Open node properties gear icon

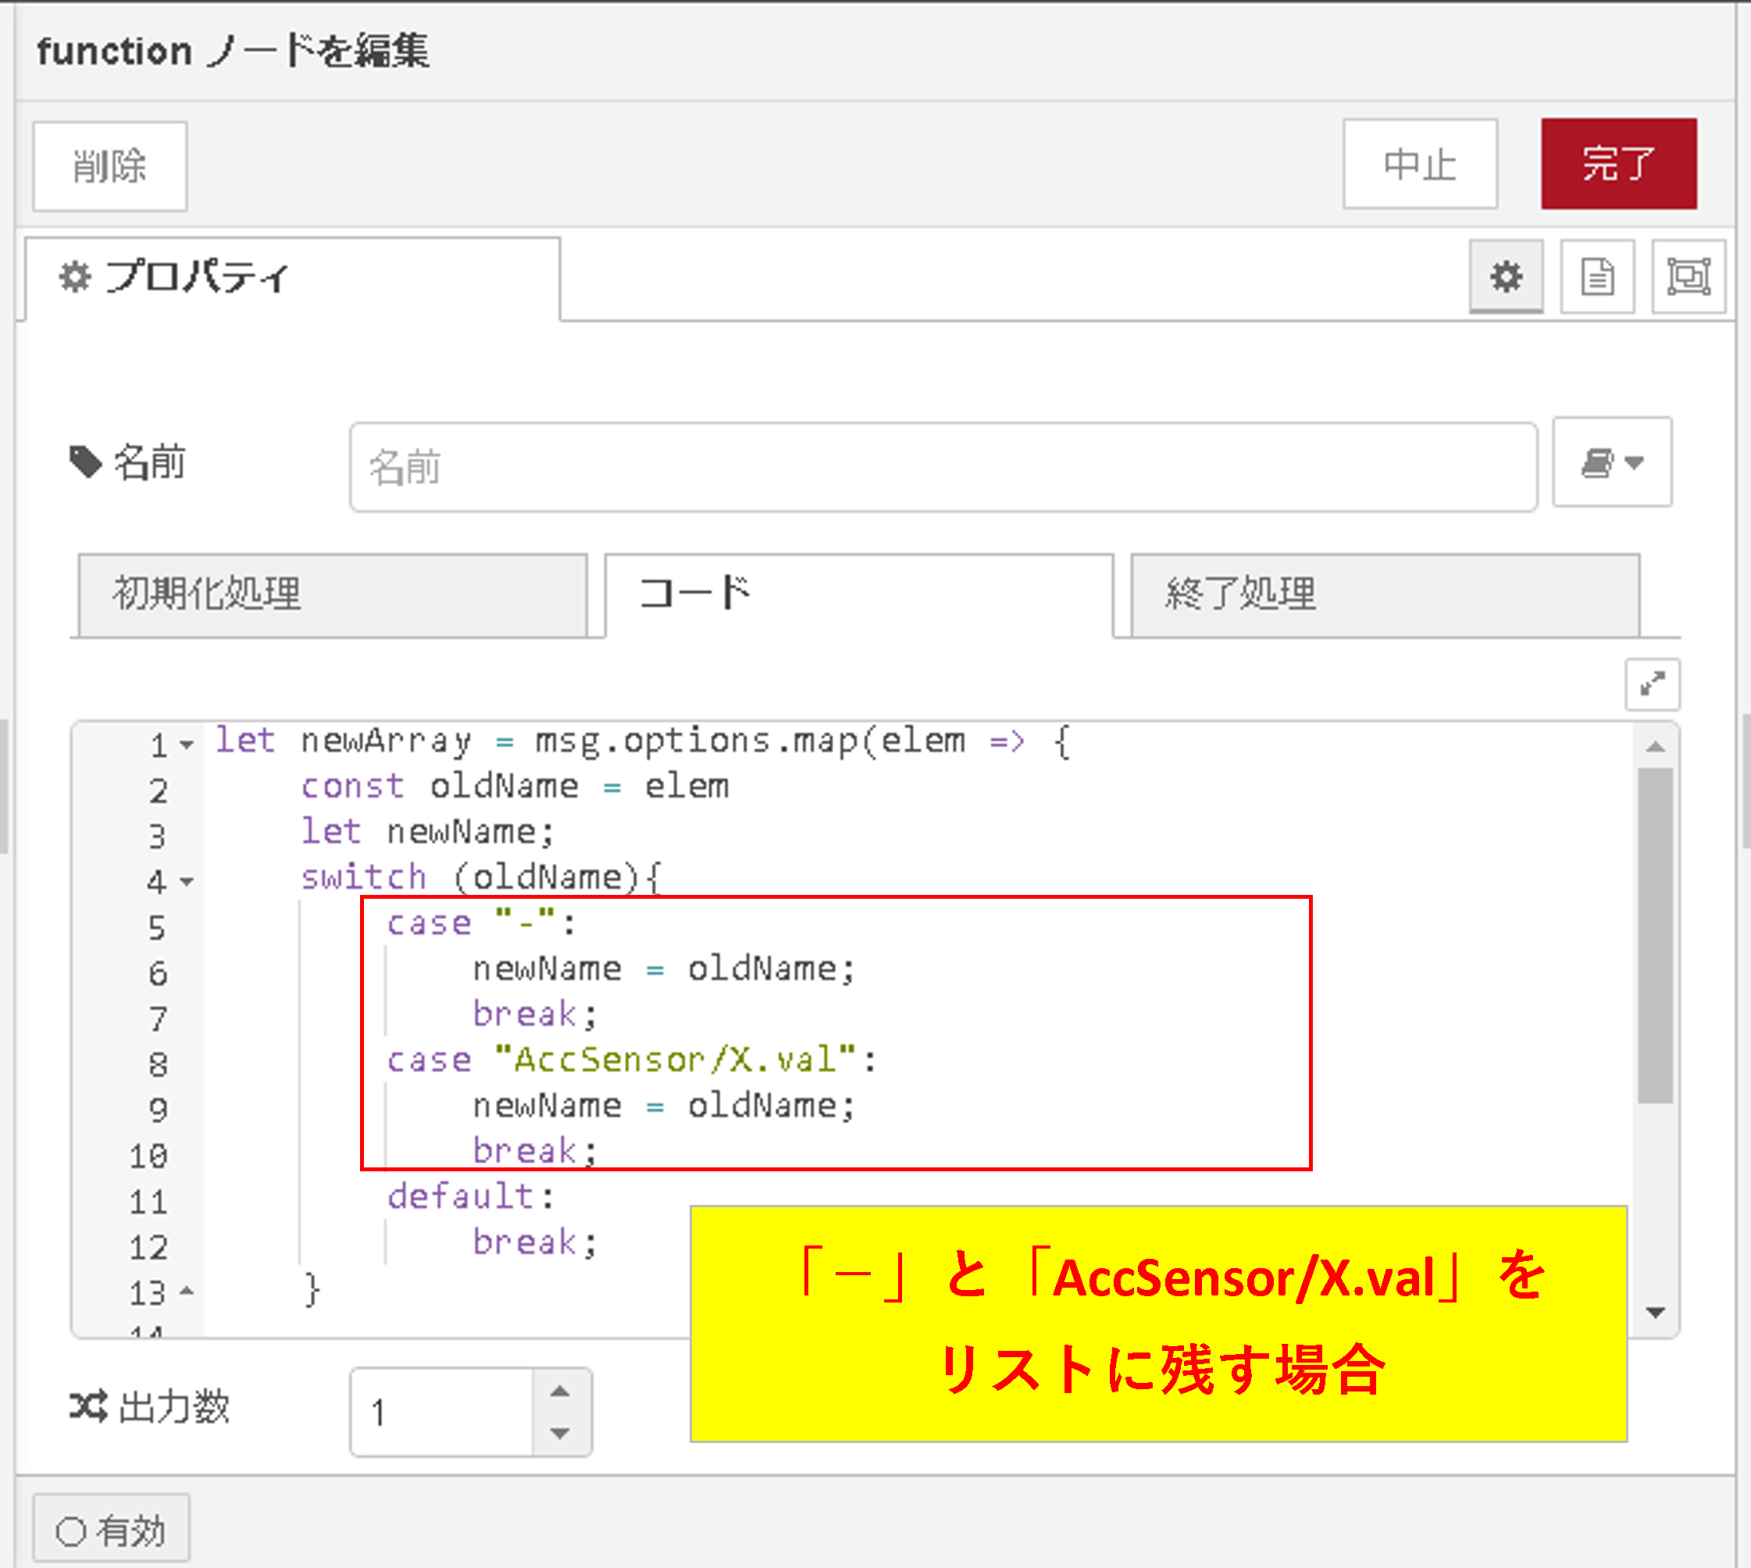1506,276
